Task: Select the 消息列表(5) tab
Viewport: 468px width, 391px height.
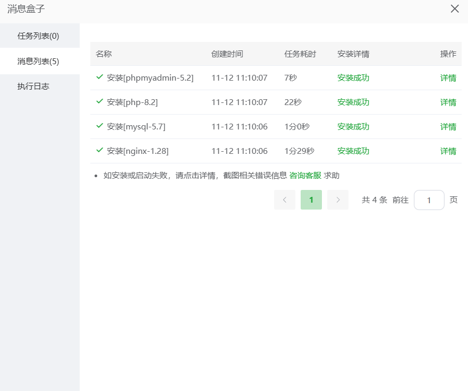Action: pyautogui.click(x=38, y=61)
